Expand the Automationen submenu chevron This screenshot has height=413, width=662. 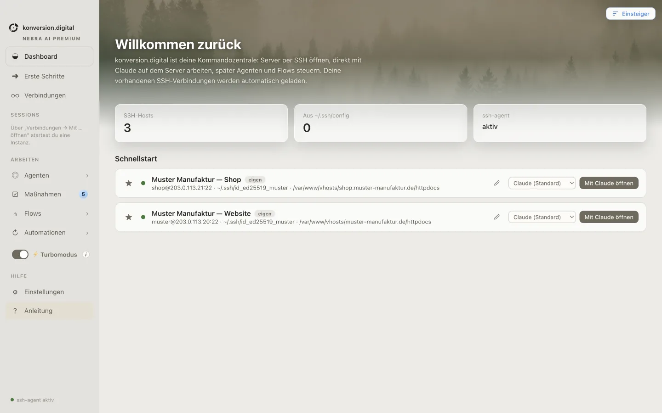(87, 233)
